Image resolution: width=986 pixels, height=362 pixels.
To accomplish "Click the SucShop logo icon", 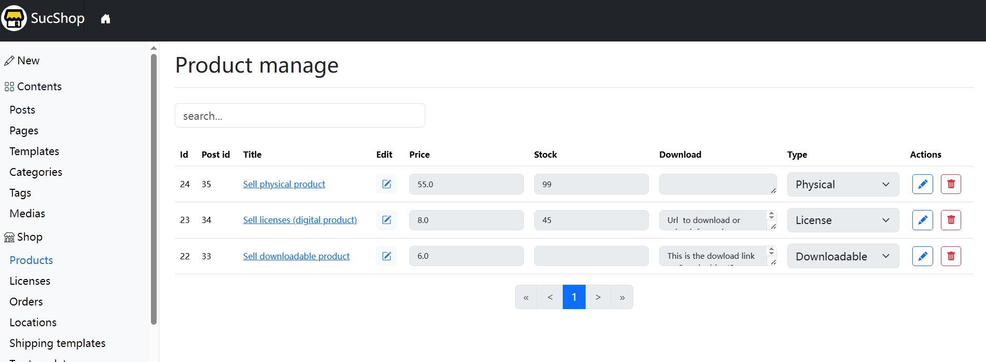I will tap(14, 19).
